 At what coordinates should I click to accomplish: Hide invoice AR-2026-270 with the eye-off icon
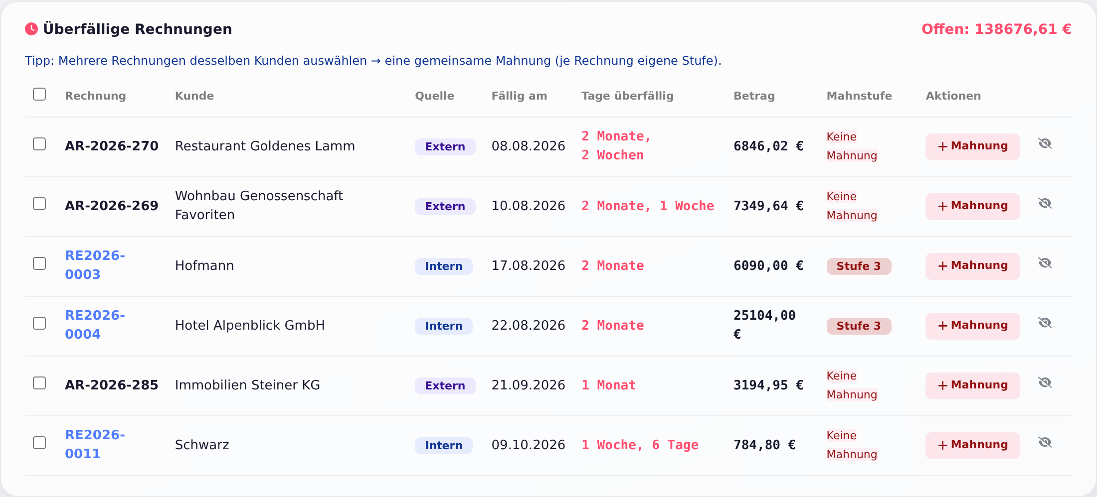1045,144
